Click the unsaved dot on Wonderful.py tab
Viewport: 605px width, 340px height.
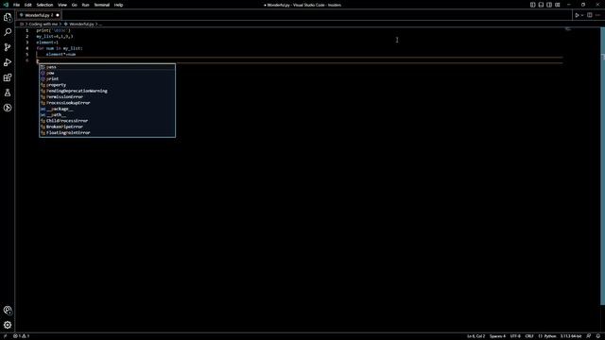tap(58, 15)
